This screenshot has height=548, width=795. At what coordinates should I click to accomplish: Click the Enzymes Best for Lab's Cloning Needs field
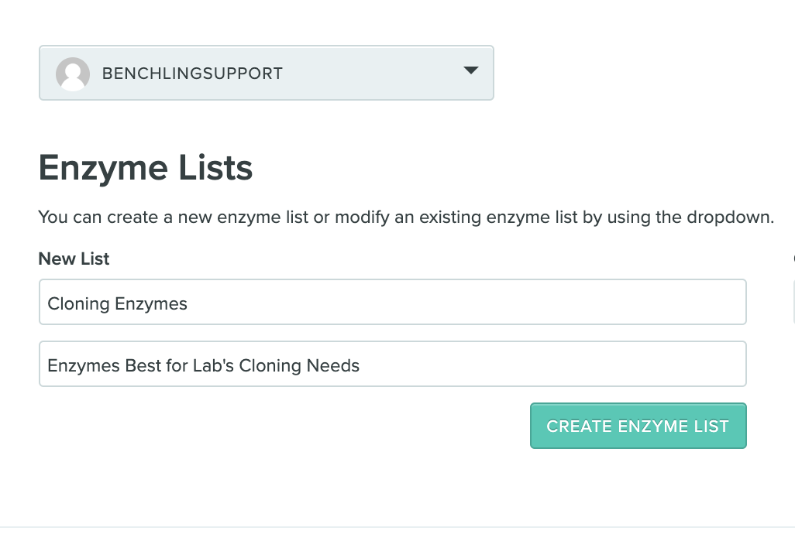[x=392, y=365]
